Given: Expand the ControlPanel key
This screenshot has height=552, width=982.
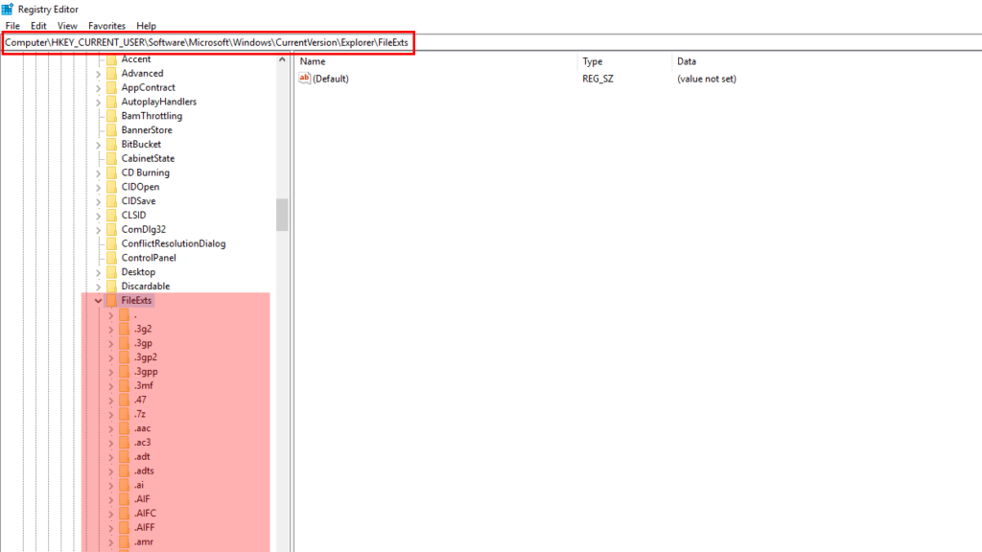Looking at the screenshot, I should coord(99,257).
